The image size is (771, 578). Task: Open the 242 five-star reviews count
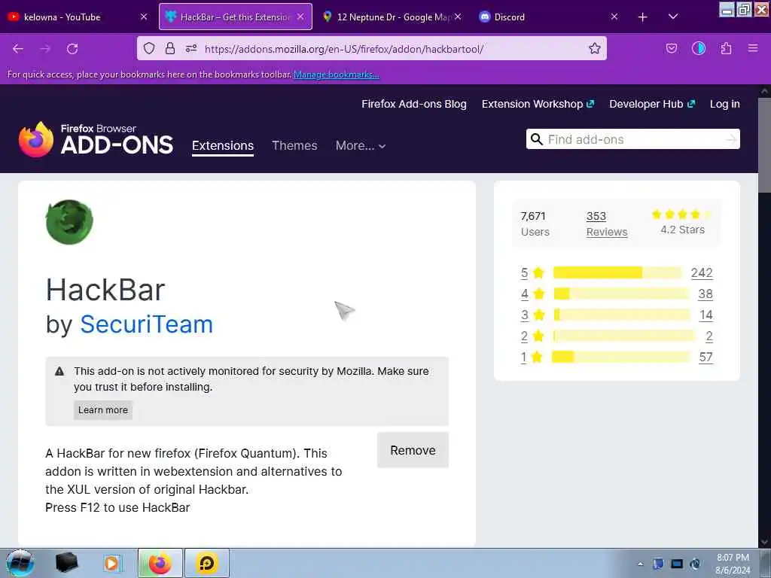click(x=702, y=272)
